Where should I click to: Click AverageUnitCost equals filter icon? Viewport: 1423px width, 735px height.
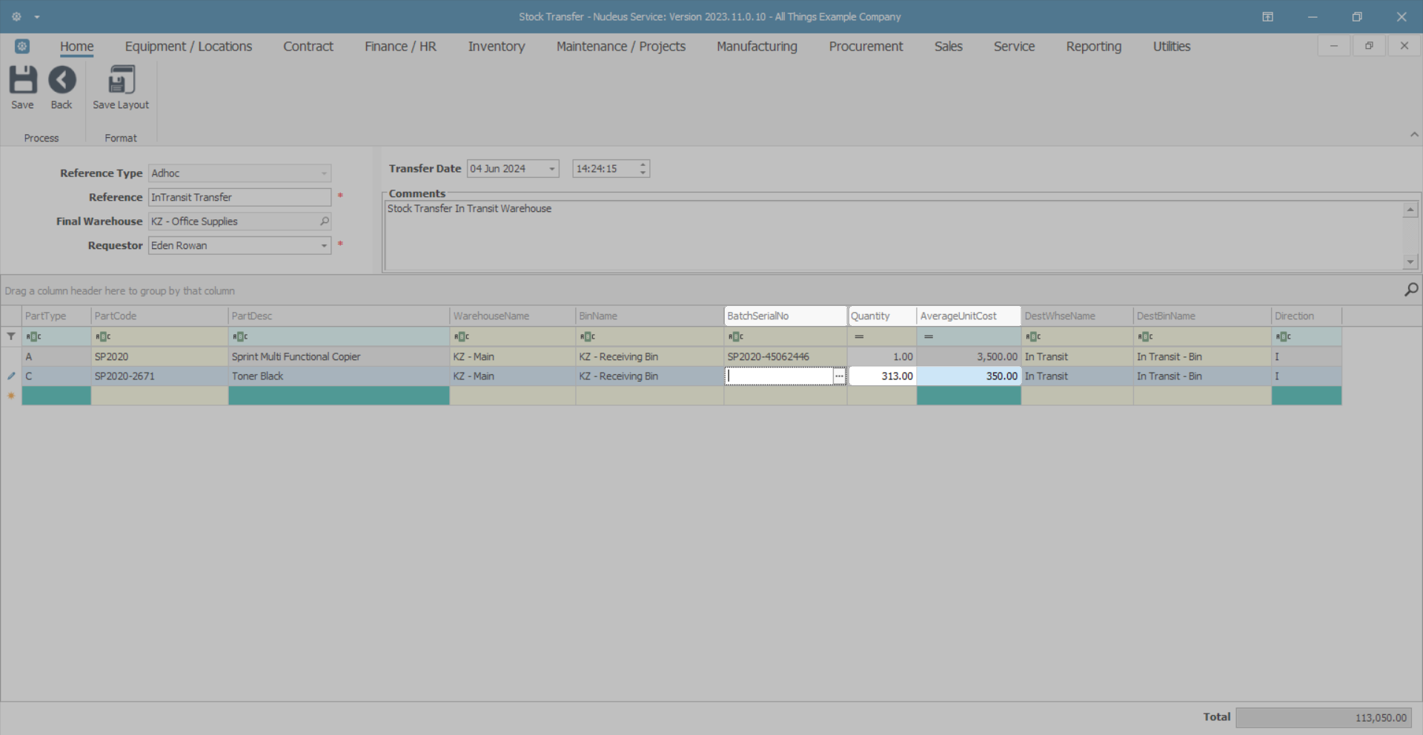tap(929, 336)
